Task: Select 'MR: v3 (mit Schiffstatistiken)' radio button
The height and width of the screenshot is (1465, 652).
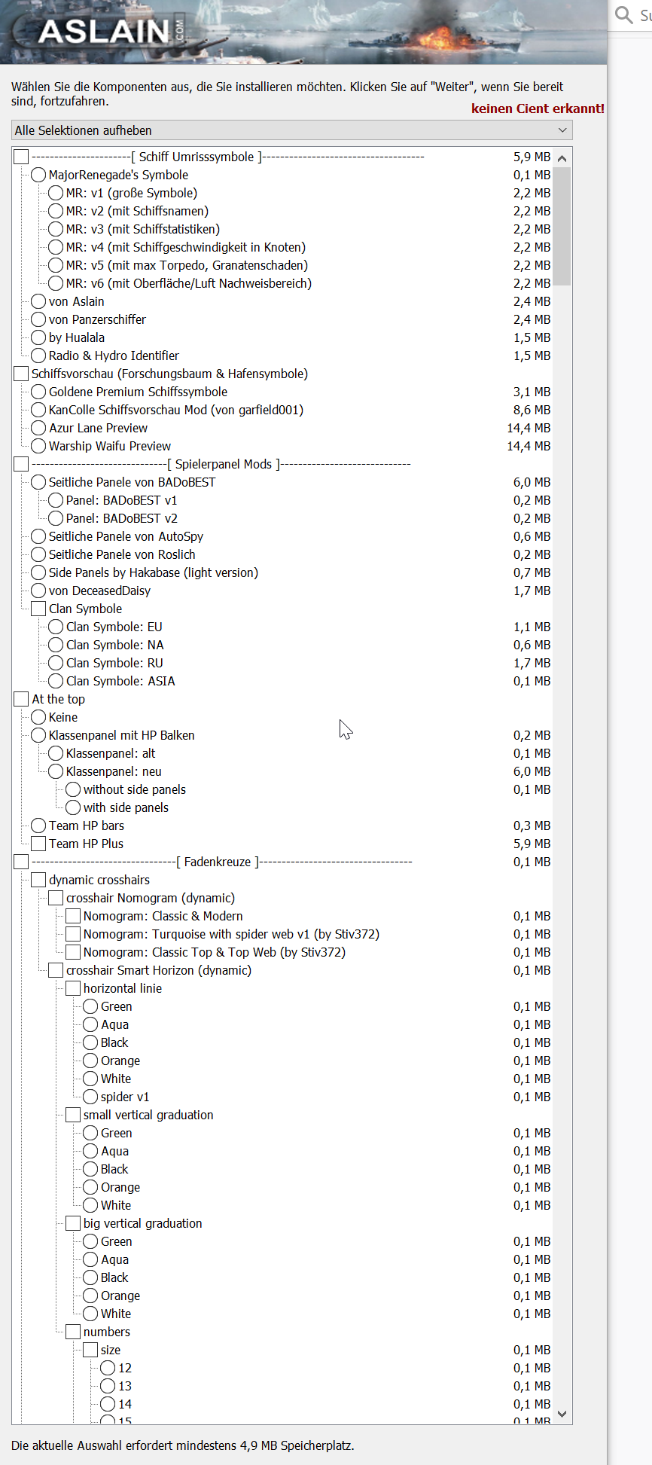Action: click(56, 229)
